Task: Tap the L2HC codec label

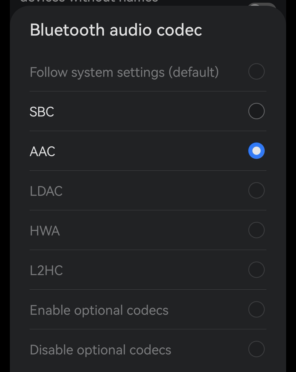Action: [x=46, y=270]
